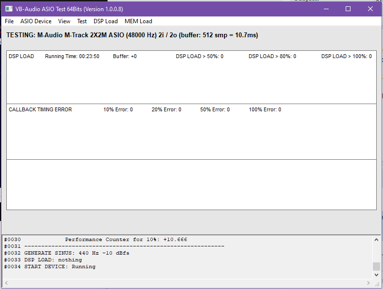
Task: Click the VB-Audio app icon in title bar
Action: (9, 9)
